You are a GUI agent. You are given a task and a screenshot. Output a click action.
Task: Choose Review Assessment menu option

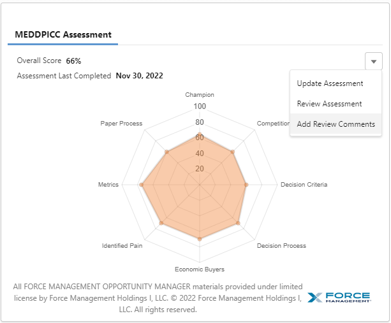coord(329,104)
